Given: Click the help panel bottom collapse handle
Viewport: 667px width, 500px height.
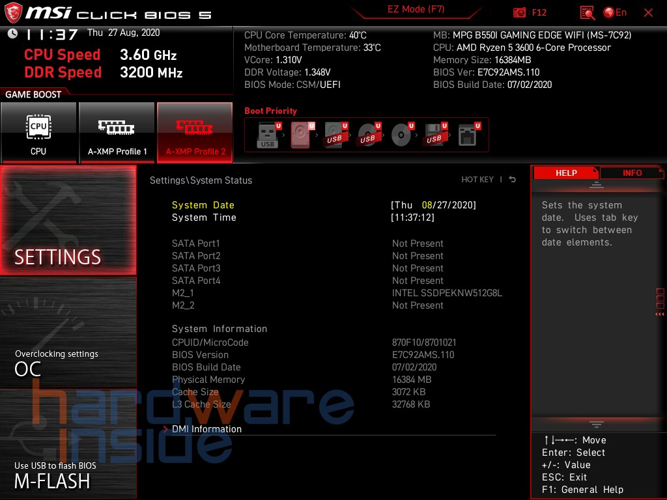Looking at the screenshot, I should (x=597, y=424).
